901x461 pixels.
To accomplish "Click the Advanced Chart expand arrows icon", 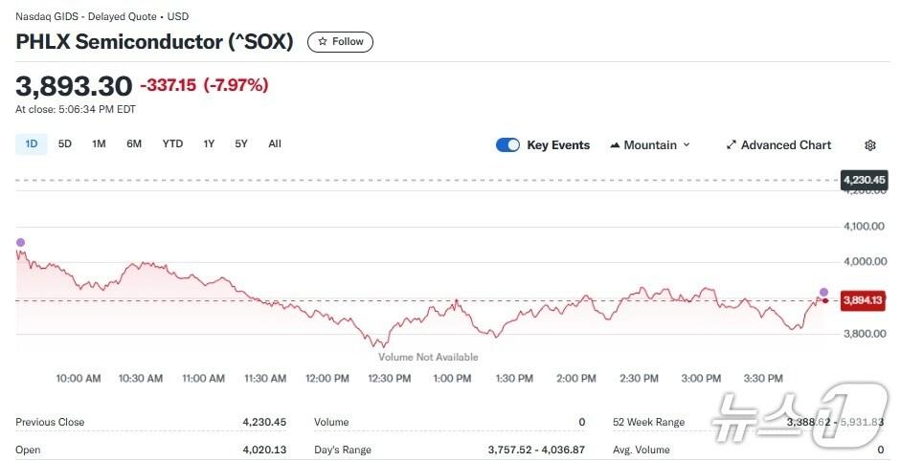I will coord(732,145).
